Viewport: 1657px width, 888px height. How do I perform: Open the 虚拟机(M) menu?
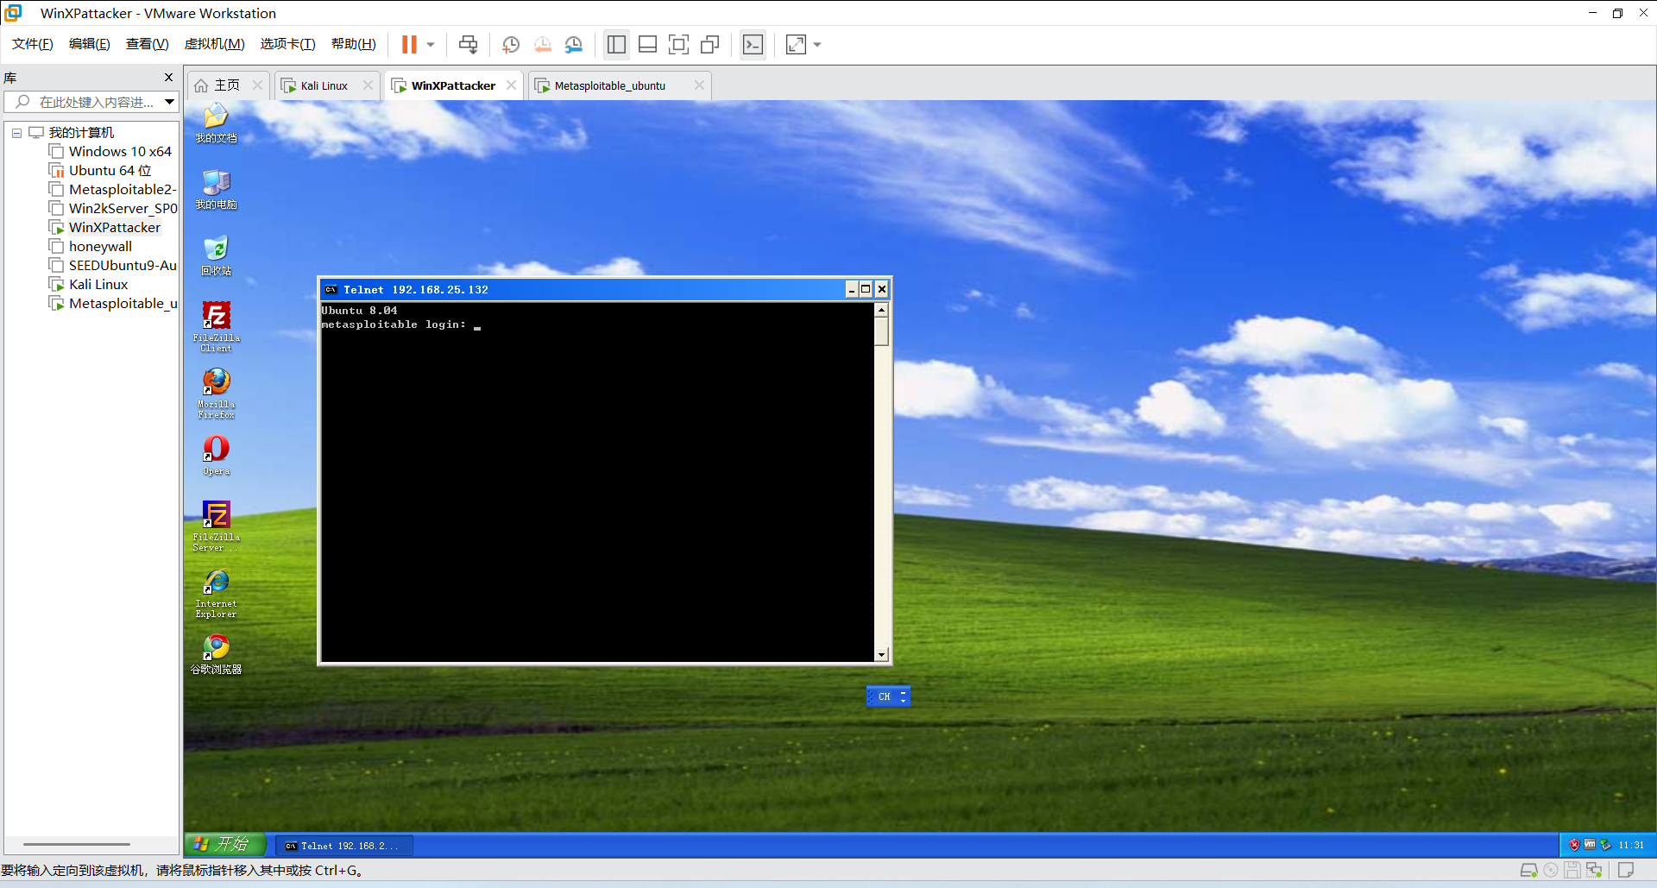point(214,44)
